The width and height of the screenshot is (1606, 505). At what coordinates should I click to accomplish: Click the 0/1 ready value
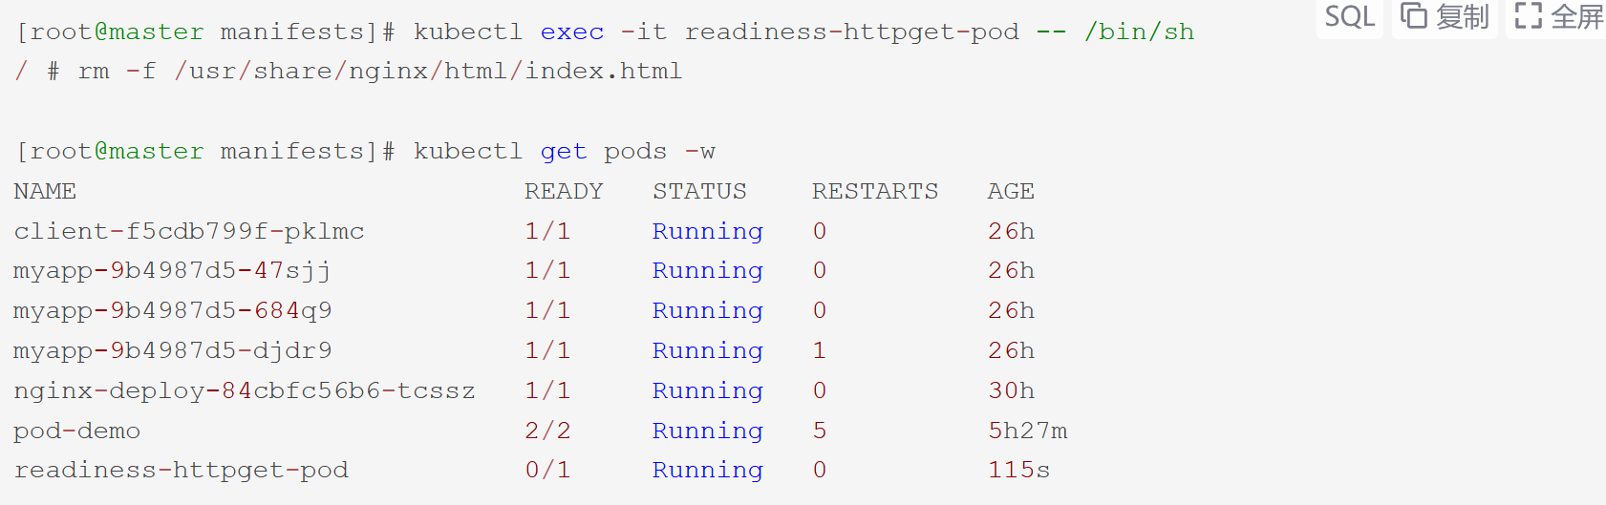[x=547, y=471]
